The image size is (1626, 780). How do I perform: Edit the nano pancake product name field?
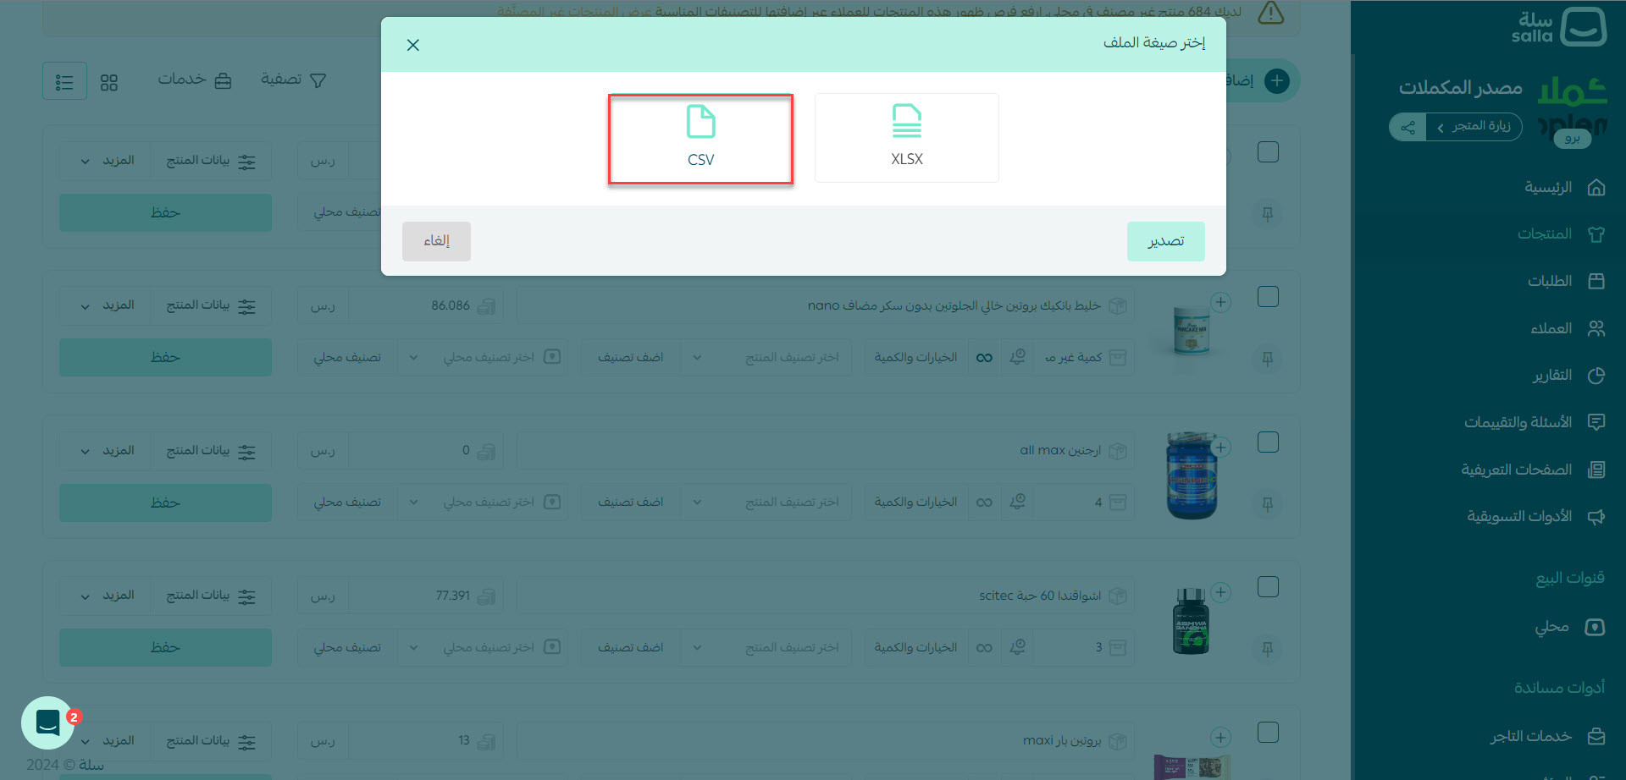(826, 305)
